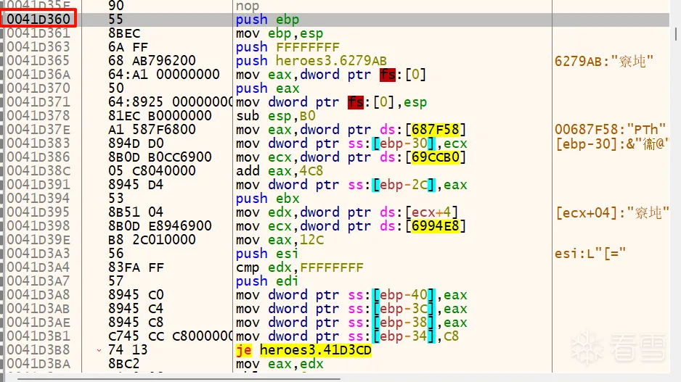
Task: Select the mov ebp,esp instruction
Action: pos(280,33)
